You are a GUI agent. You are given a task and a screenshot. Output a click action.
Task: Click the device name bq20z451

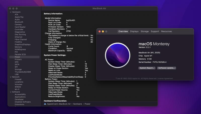(71, 20)
